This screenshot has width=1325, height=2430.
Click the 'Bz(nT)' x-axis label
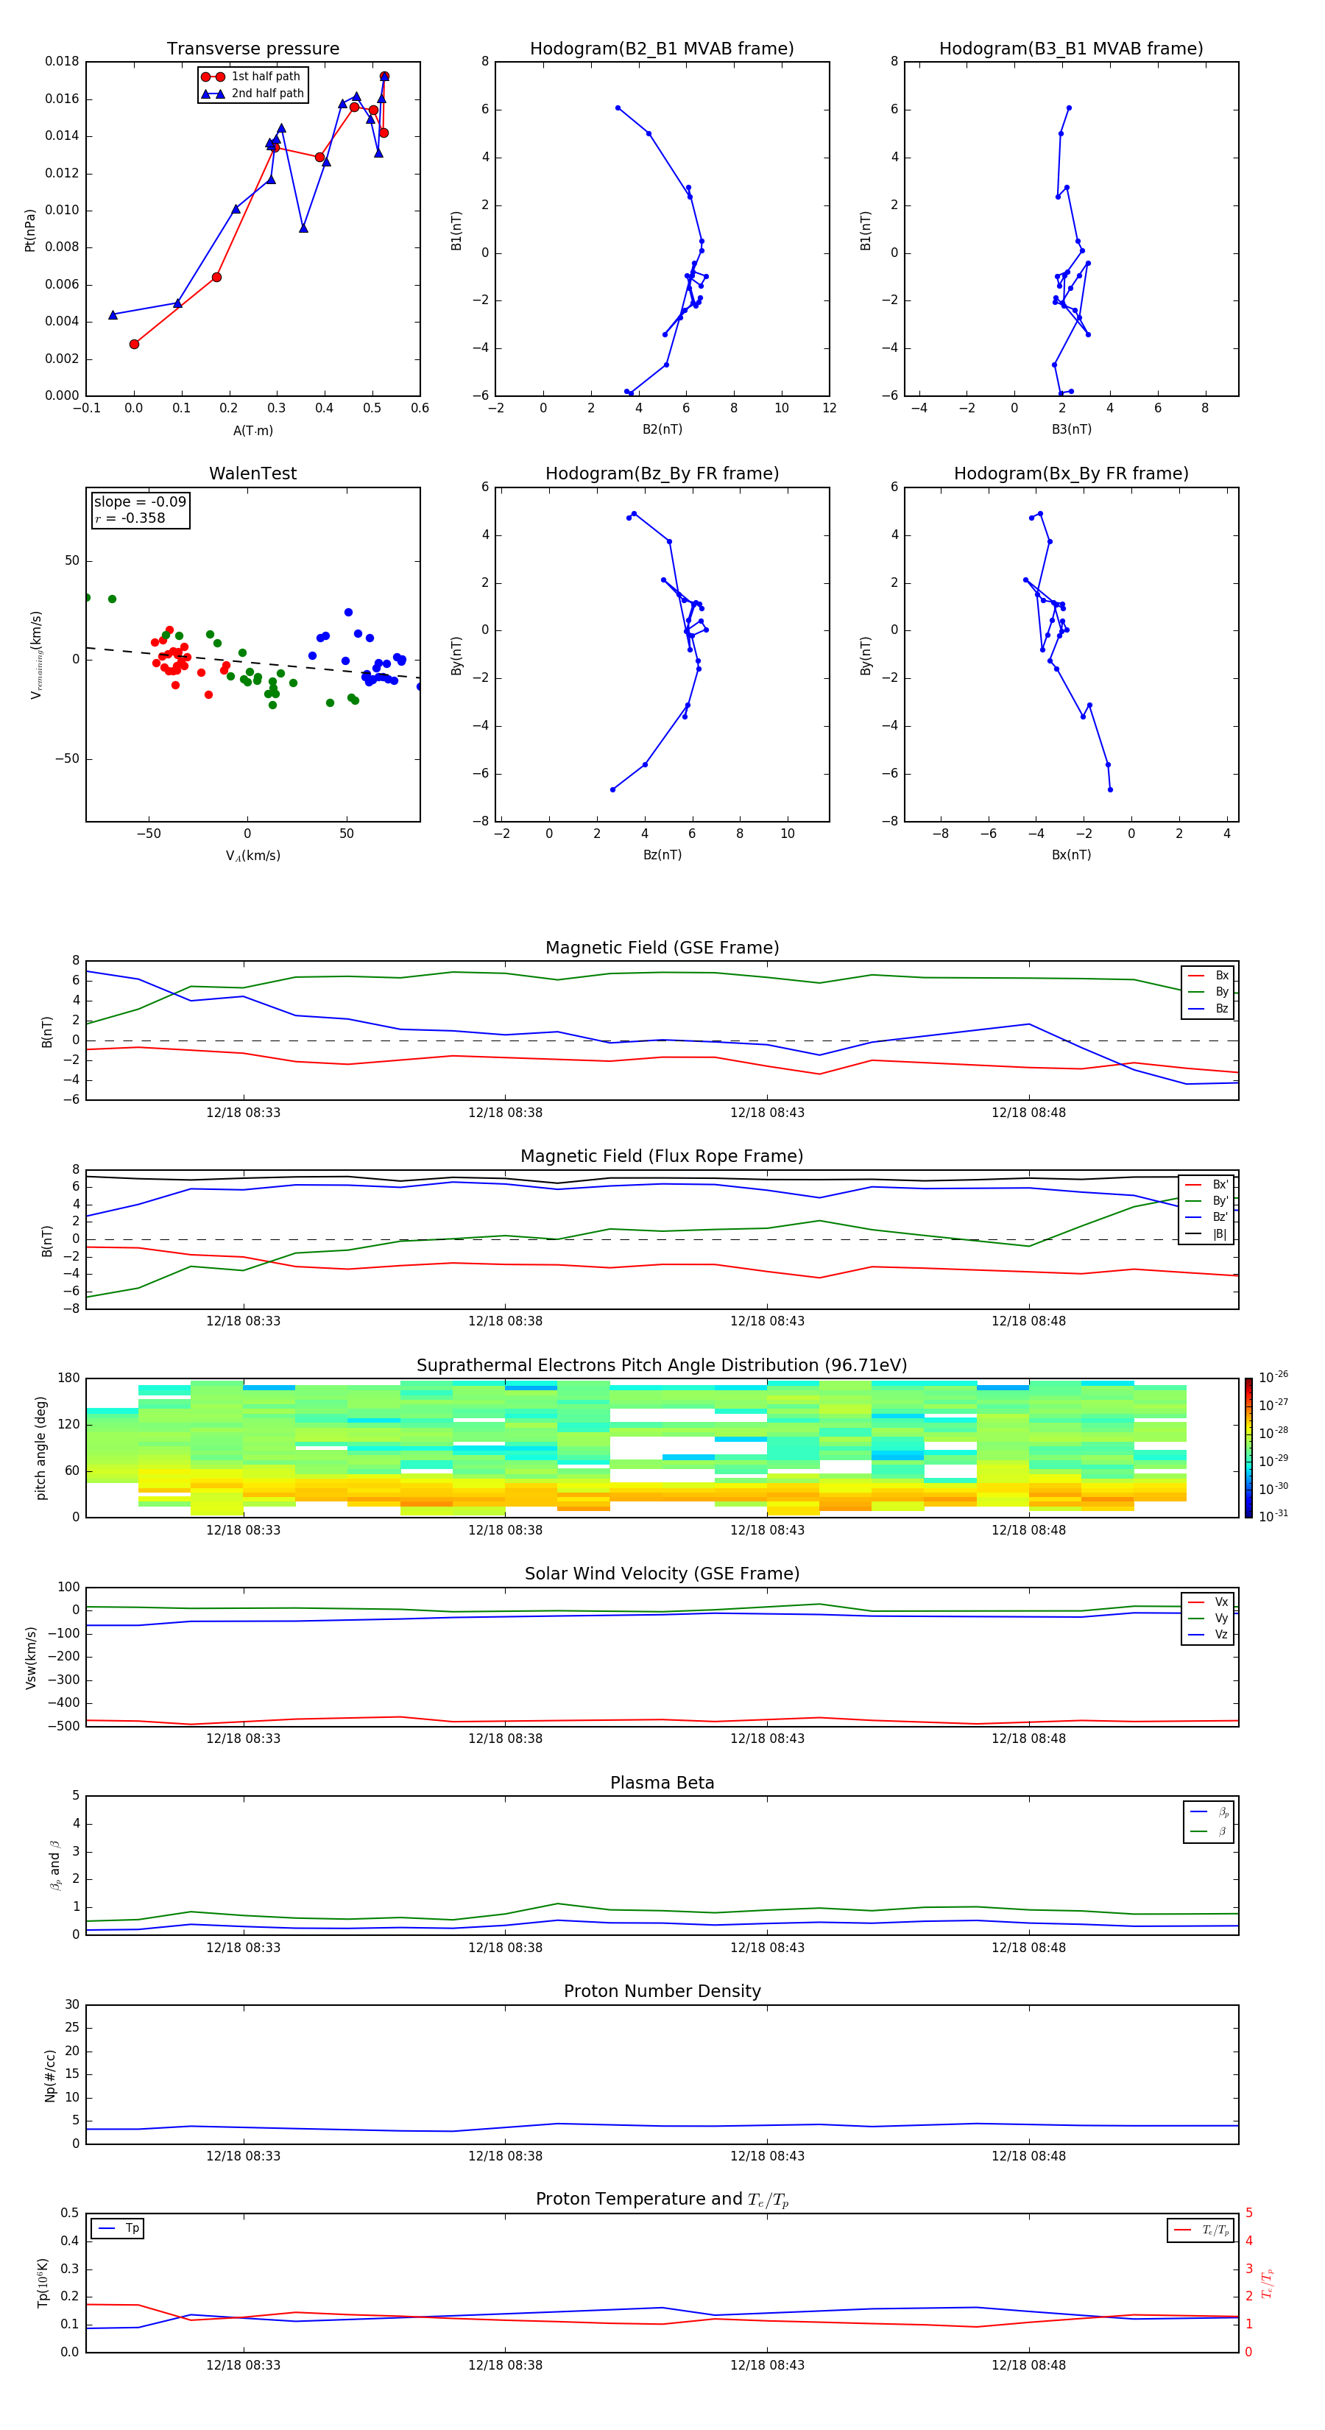click(662, 855)
